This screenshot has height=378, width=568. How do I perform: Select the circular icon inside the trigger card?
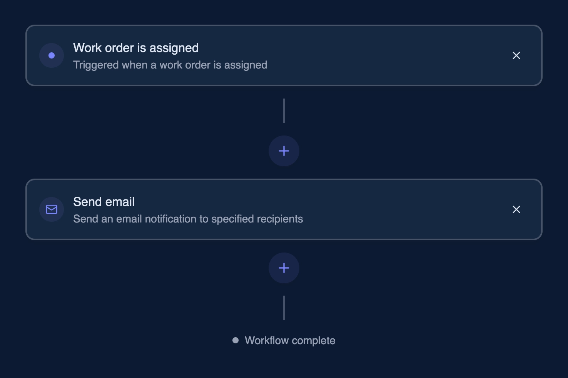point(52,55)
